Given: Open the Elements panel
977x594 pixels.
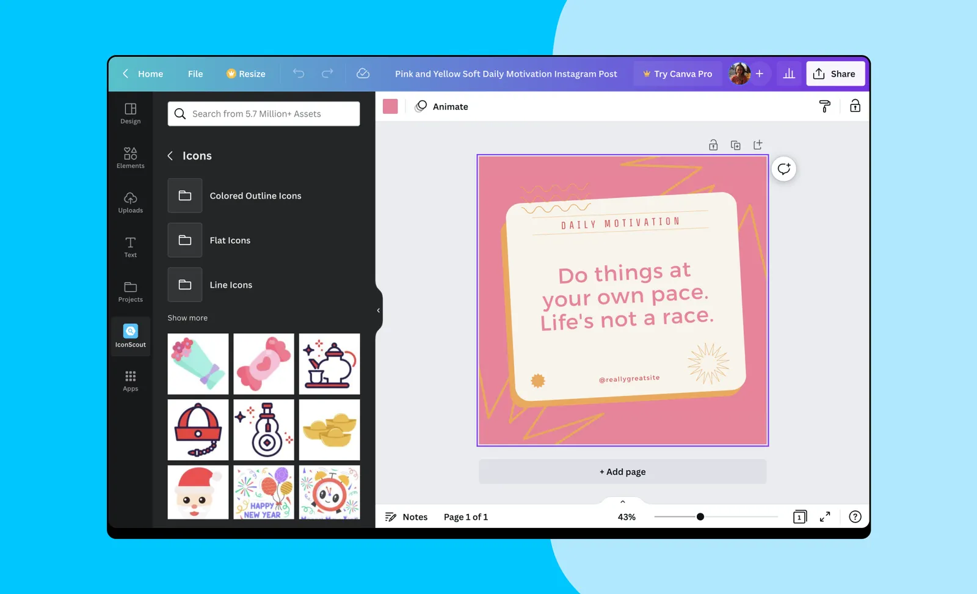Looking at the screenshot, I should 130,158.
